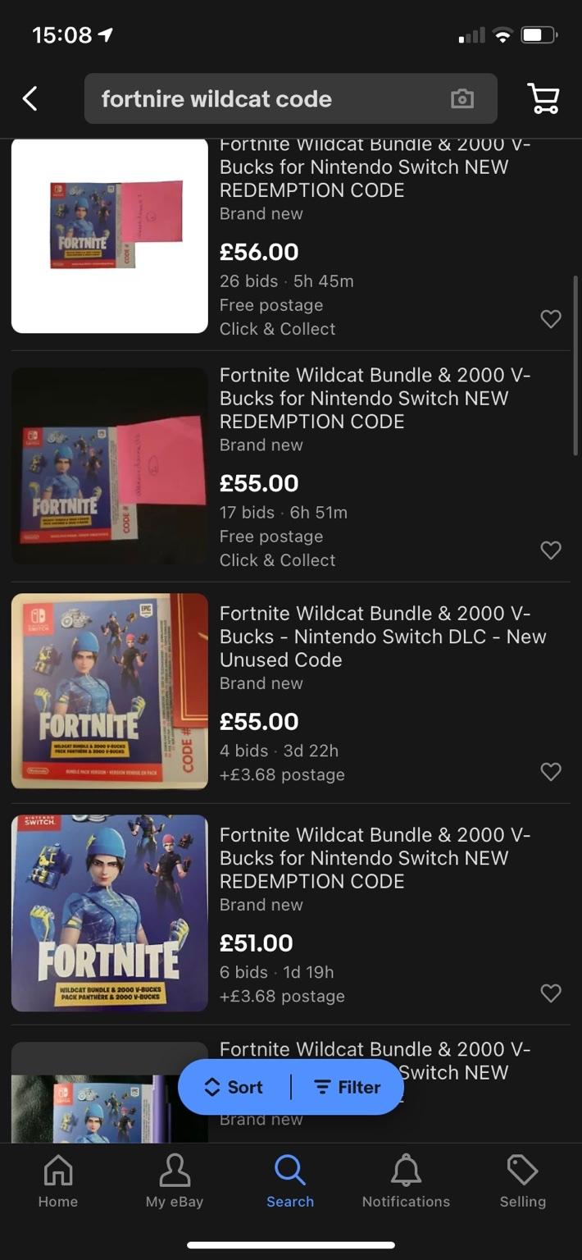Open the shopping cart
582x1260 pixels.
(x=543, y=98)
